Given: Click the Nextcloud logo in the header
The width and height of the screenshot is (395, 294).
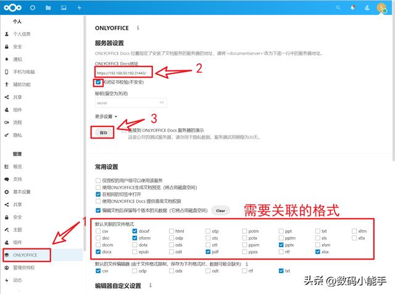Looking at the screenshot, I should tap(12, 7).
